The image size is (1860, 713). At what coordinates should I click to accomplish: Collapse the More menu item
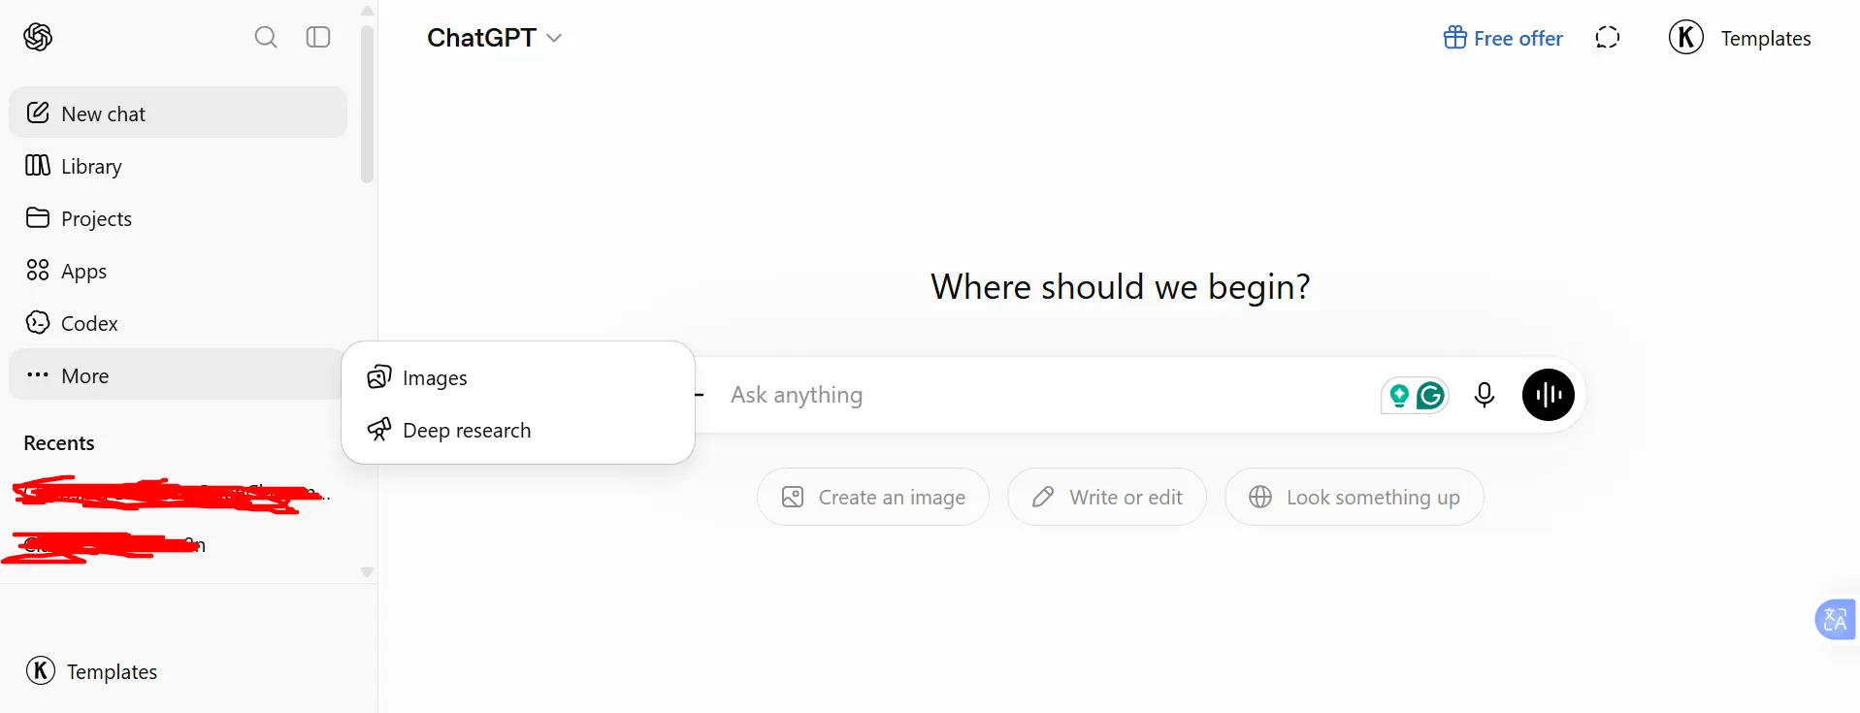(x=178, y=375)
